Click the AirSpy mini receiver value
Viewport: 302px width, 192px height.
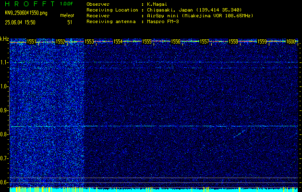pos(200,15)
